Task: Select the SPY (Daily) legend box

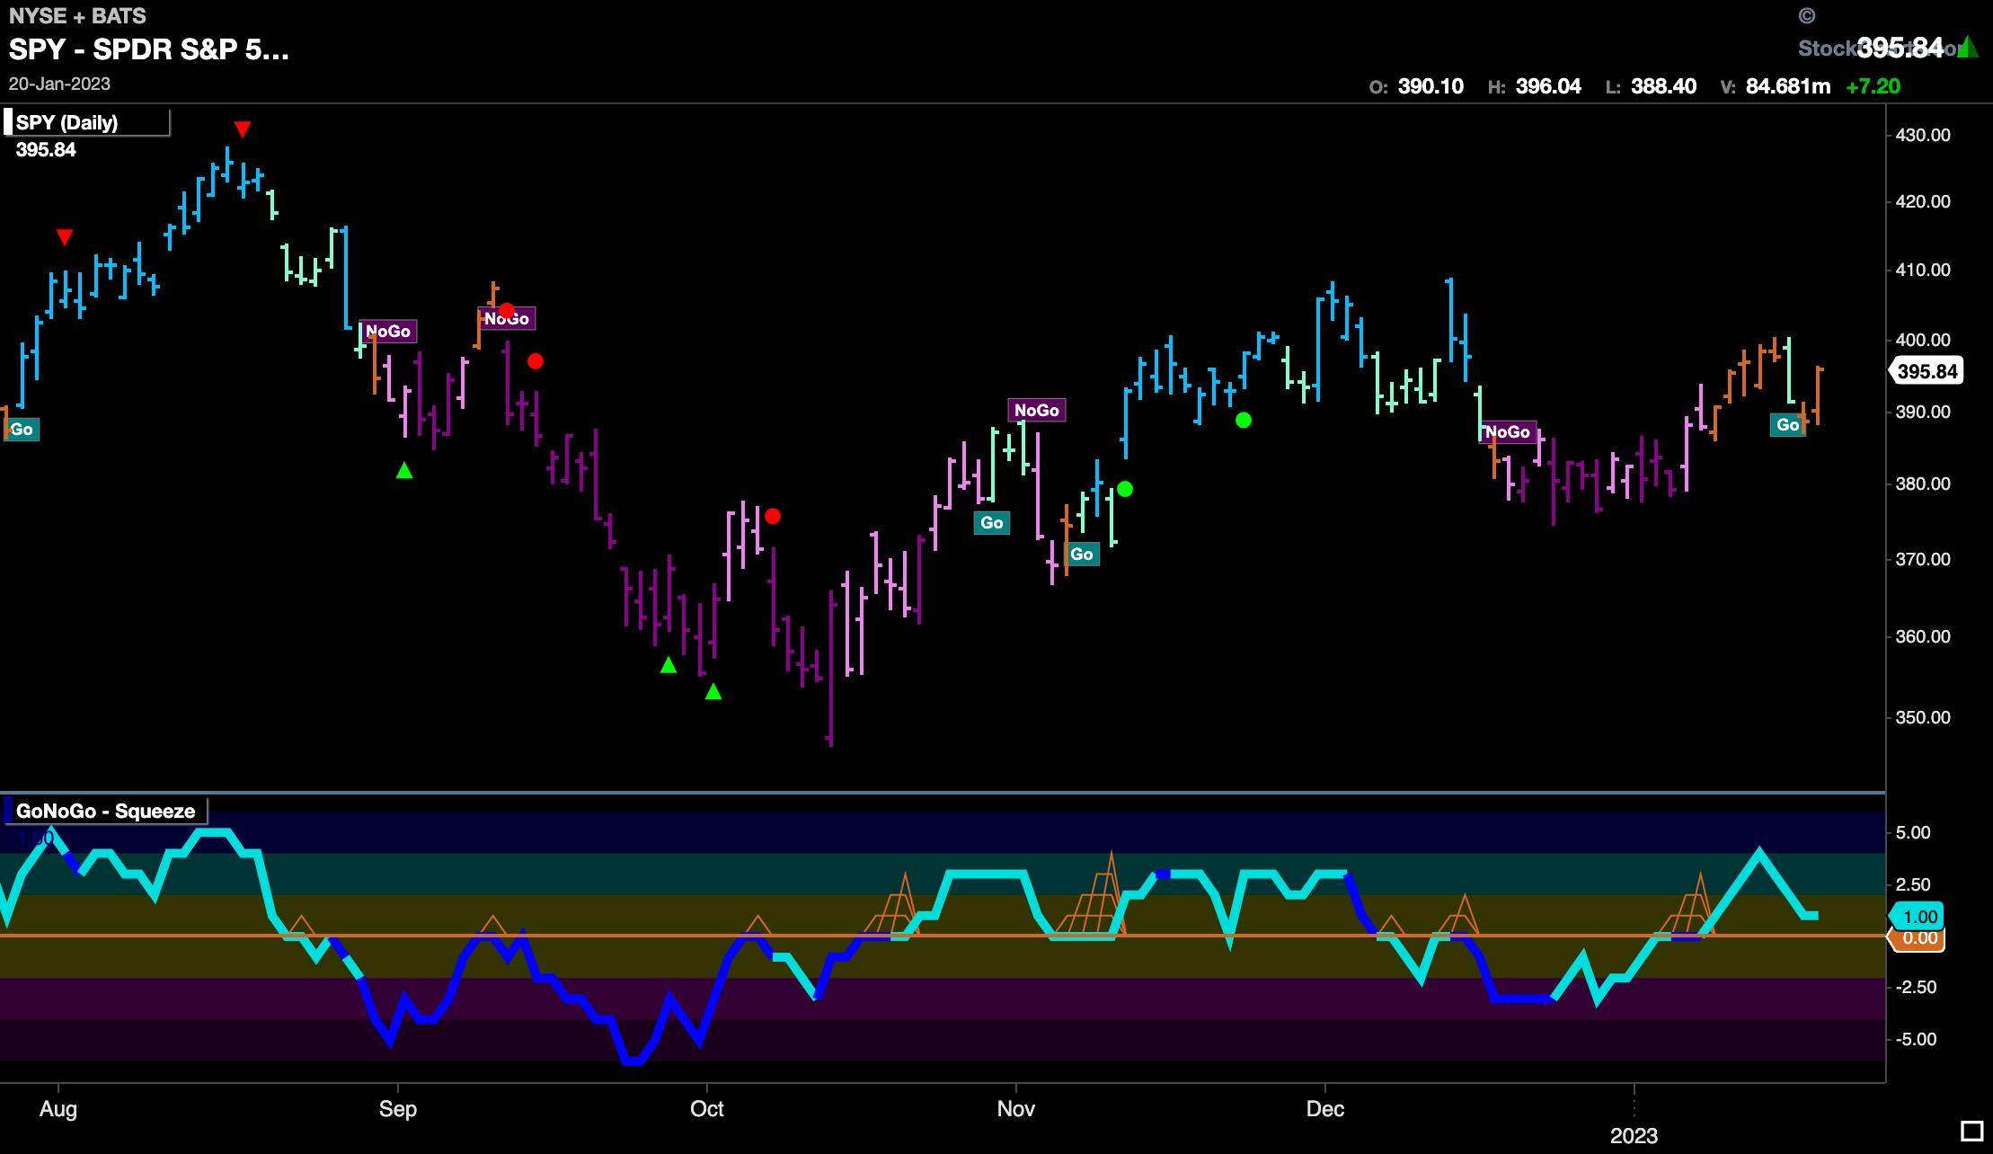Action: (87, 123)
